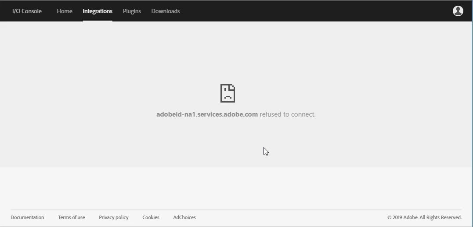Open the user profile avatar icon
Screen dimensions: 473x227
[x=458, y=11]
